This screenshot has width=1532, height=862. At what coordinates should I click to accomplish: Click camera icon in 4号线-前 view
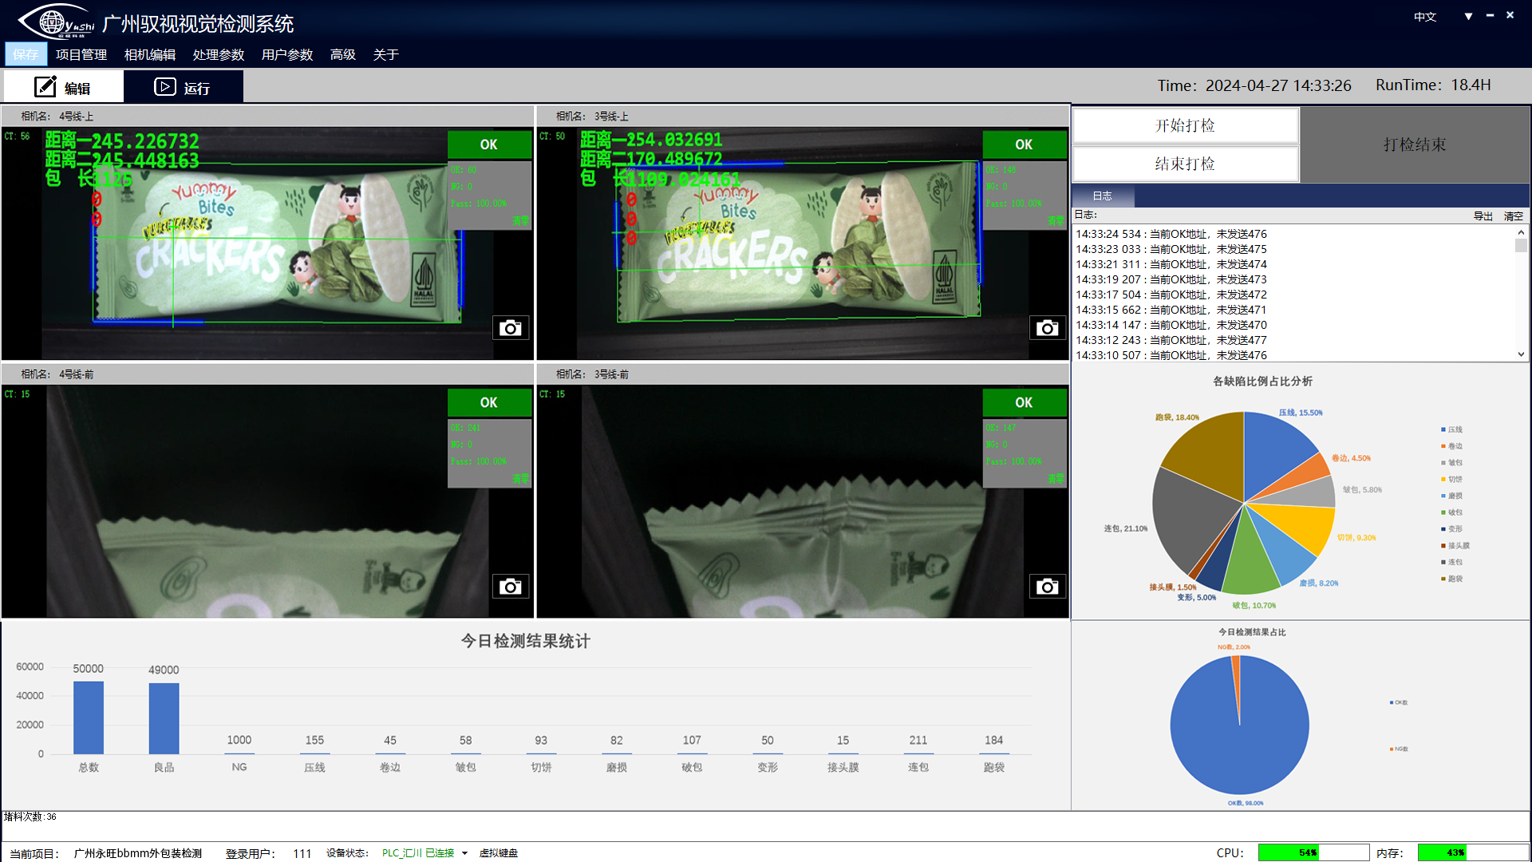click(511, 587)
